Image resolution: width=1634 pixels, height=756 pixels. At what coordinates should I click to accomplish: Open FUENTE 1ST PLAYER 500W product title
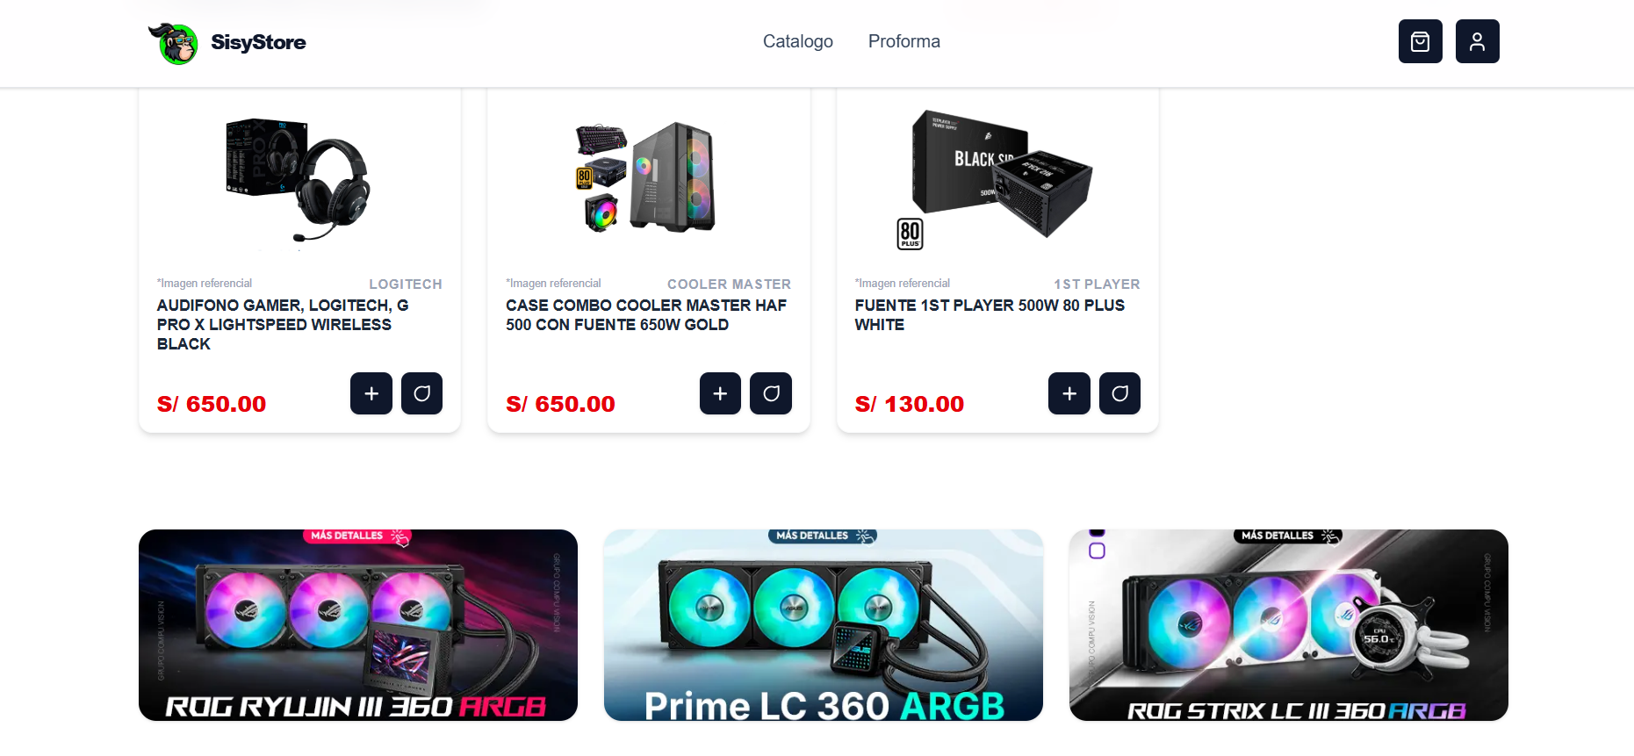click(990, 314)
